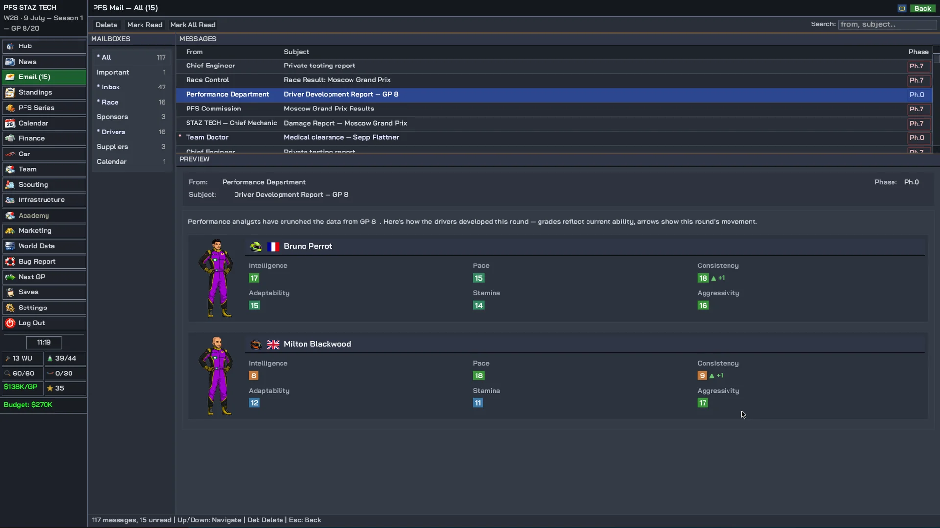Image resolution: width=940 pixels, height=528 pixels.
Task: Click the icon next to Back button
Action: [x=902, y=8]
